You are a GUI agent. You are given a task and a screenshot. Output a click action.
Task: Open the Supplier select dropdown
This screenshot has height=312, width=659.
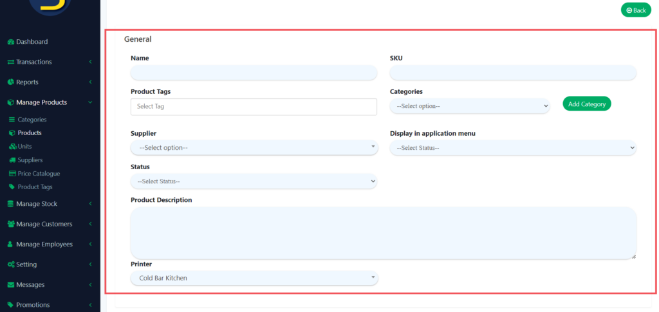[254, 148]
